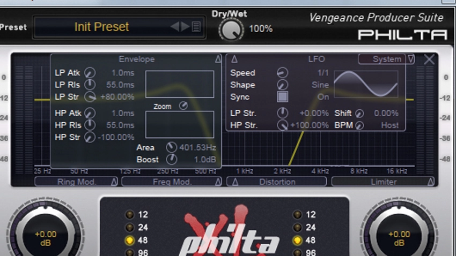Select right filter slope 48

[297, 240]
